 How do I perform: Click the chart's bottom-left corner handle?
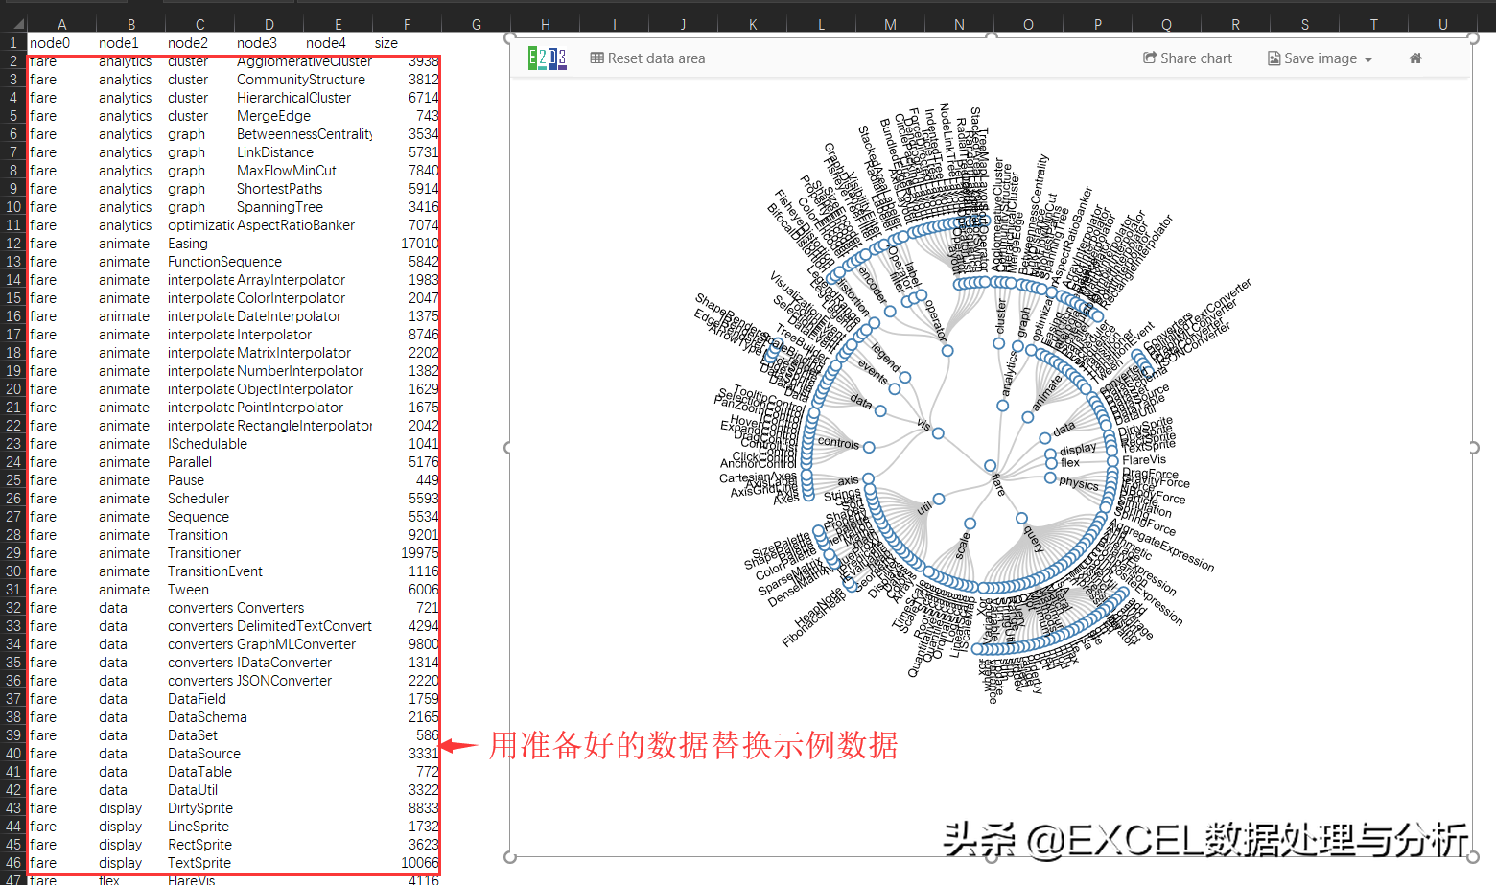pyautogui.click(x=509, y=857)
